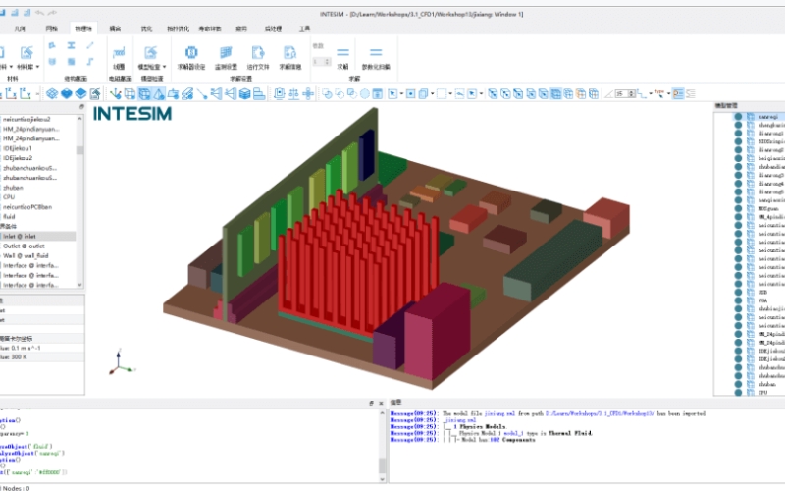The width and height of the screenshot is (785, 491).
Task: Open the 参数化扫描 parametric scan tool
Action: pos(375,55)
